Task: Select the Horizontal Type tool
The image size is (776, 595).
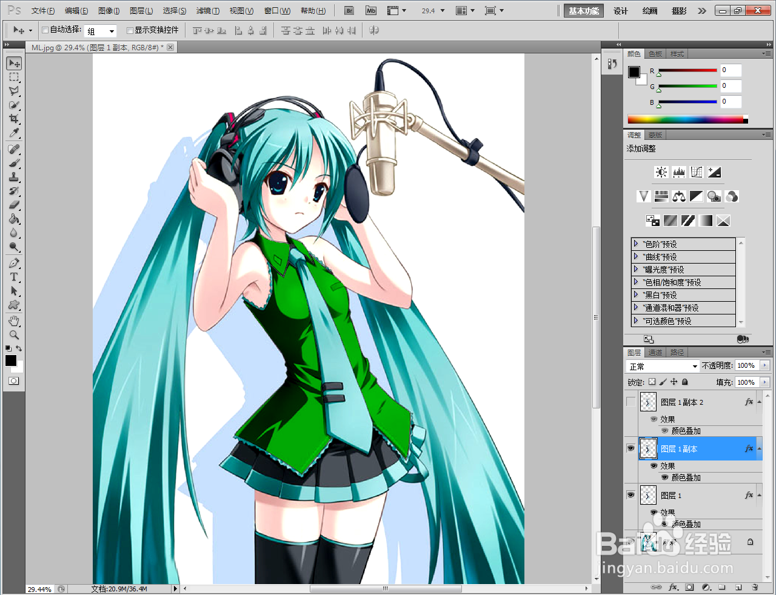Action: [x=14, y=277]
